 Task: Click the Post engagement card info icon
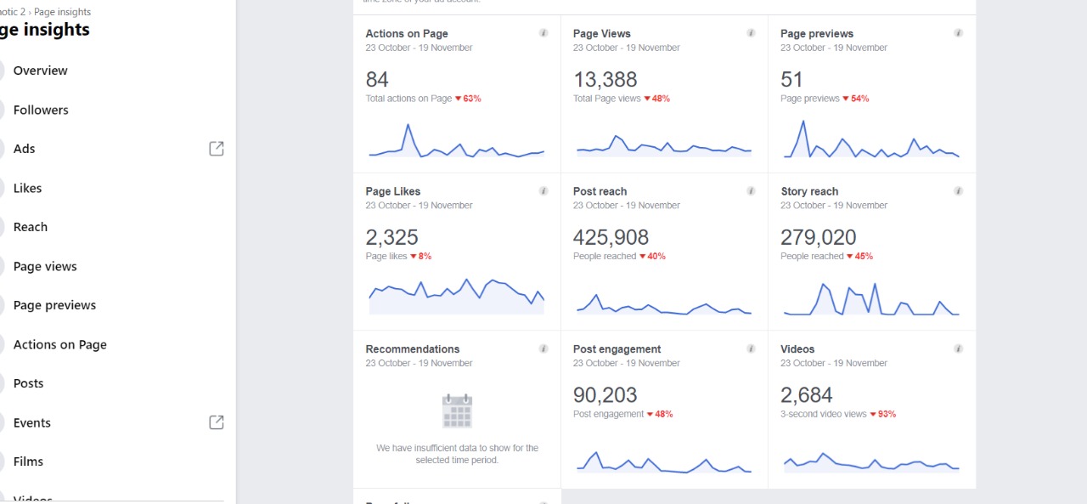click(x=751, y=348)
